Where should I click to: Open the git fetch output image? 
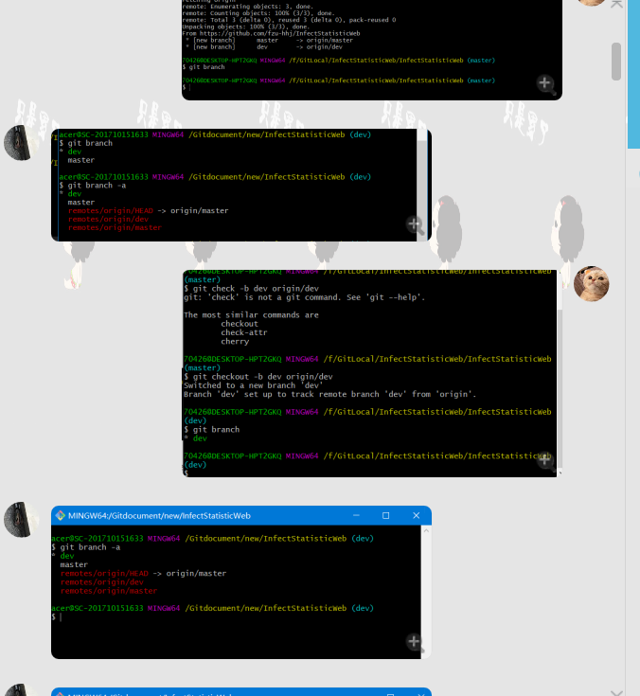coord(372,49)
